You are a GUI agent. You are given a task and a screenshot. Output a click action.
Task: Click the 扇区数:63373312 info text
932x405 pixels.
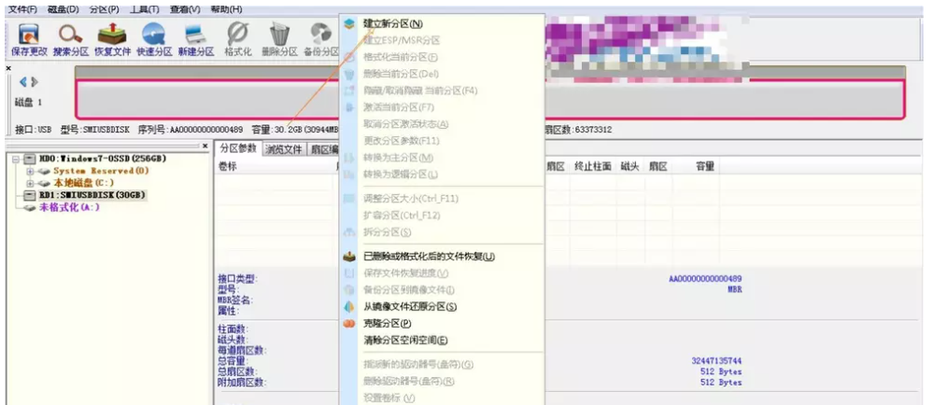click(578, 130)
